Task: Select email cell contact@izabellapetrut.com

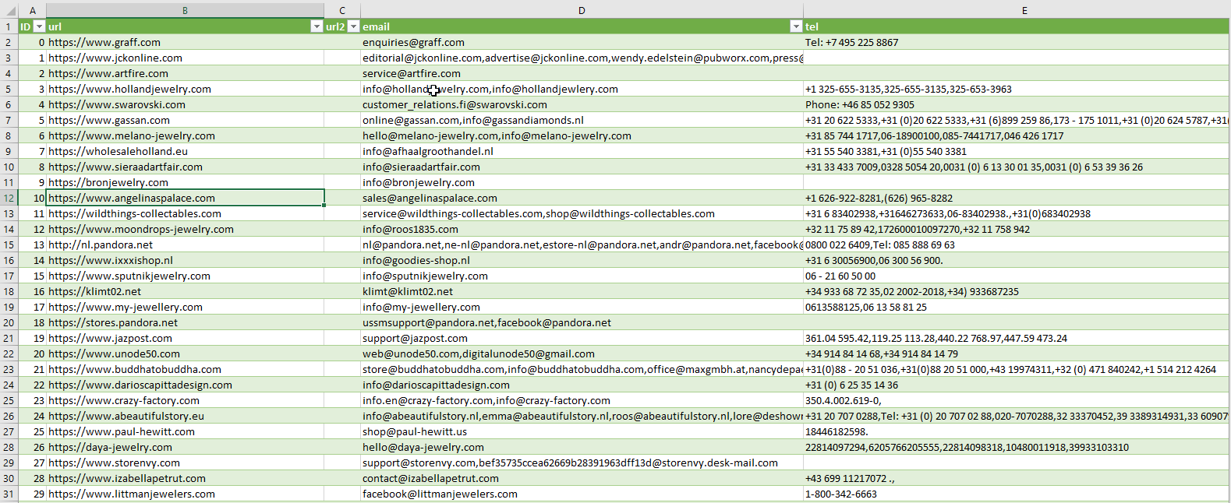Action: 582,478
